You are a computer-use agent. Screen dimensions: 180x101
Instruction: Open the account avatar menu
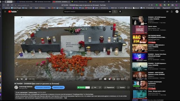[177, 12]
